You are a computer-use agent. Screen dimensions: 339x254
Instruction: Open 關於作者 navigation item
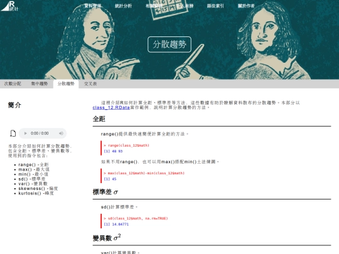tap(246, 6)
